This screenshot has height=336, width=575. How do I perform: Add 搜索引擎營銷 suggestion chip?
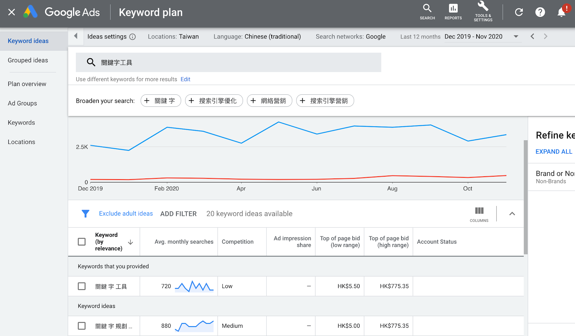(x=325, y=101)
